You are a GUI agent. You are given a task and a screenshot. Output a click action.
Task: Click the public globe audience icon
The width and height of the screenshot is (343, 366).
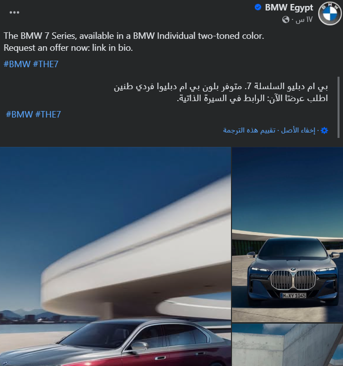point(286,19)
